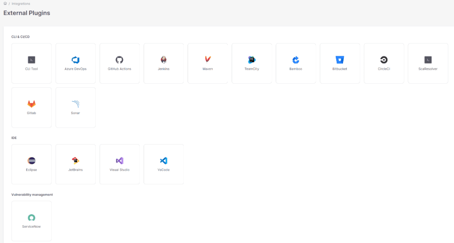454x243 pixels.
Task: Open the CLI Tool plugin card
Action: pos(32,63)
